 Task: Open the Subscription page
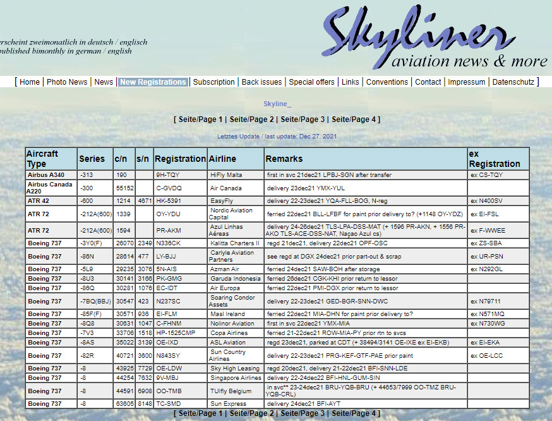pos(213,82)
